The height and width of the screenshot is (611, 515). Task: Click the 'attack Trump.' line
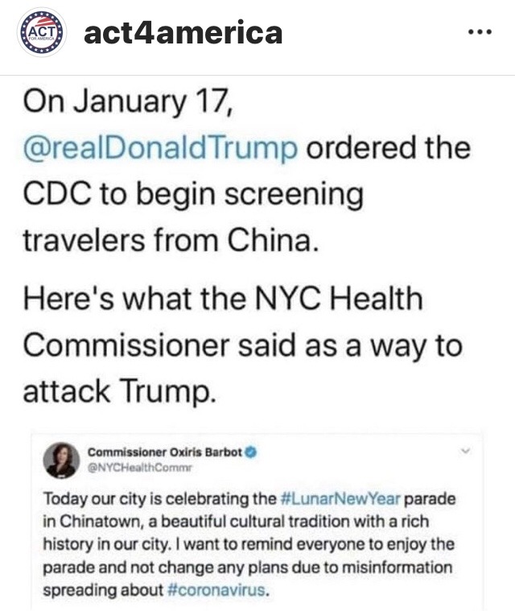pos(119,391)
